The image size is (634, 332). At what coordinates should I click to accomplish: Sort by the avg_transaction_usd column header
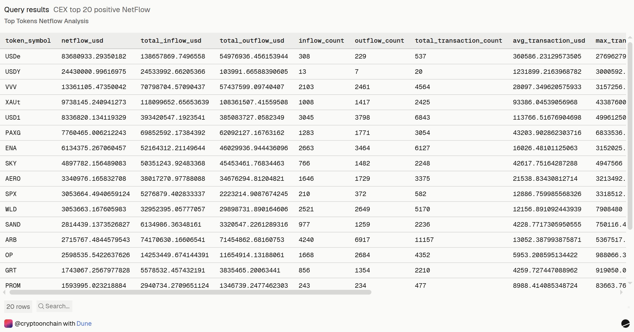[549, 41]
